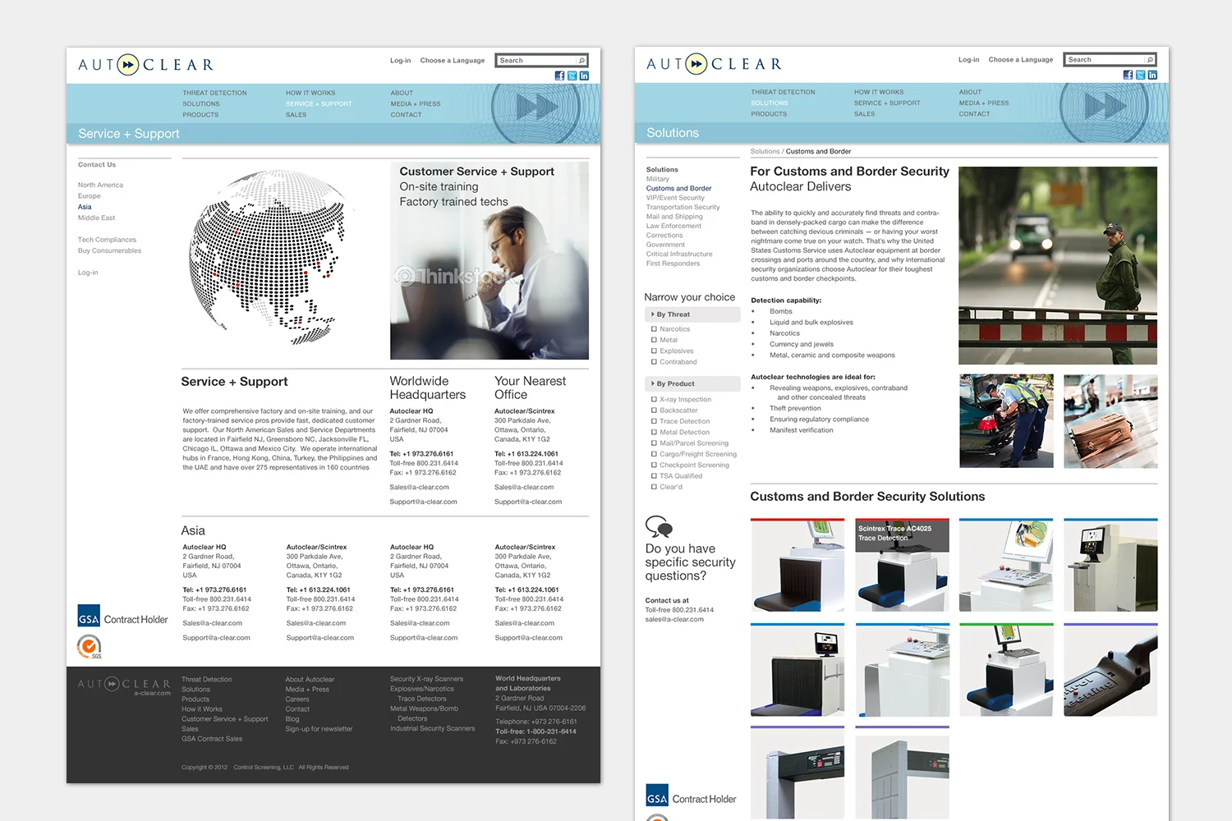Click speech bubble icon above security questions
The height and width of the screenshot is (821, 1232).
coord(659,526)
